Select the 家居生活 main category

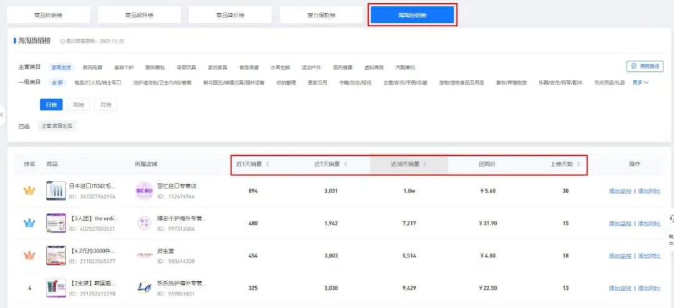[61, 67]
